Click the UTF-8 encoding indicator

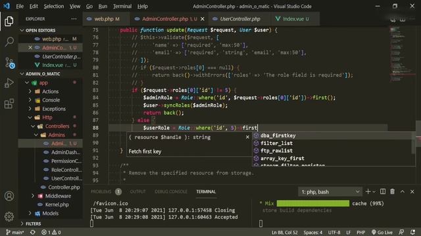point(334,232)
